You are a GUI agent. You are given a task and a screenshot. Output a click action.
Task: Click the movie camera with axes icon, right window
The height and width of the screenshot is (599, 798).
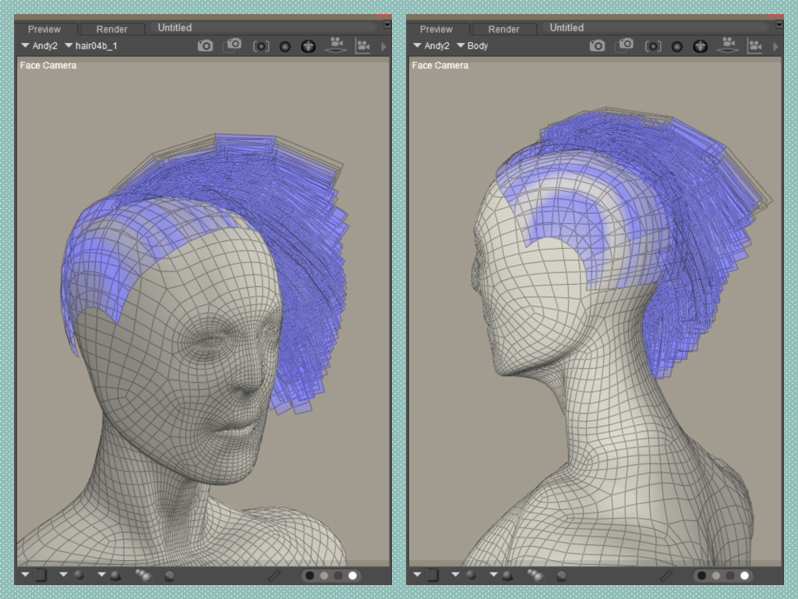pos(754,46)
